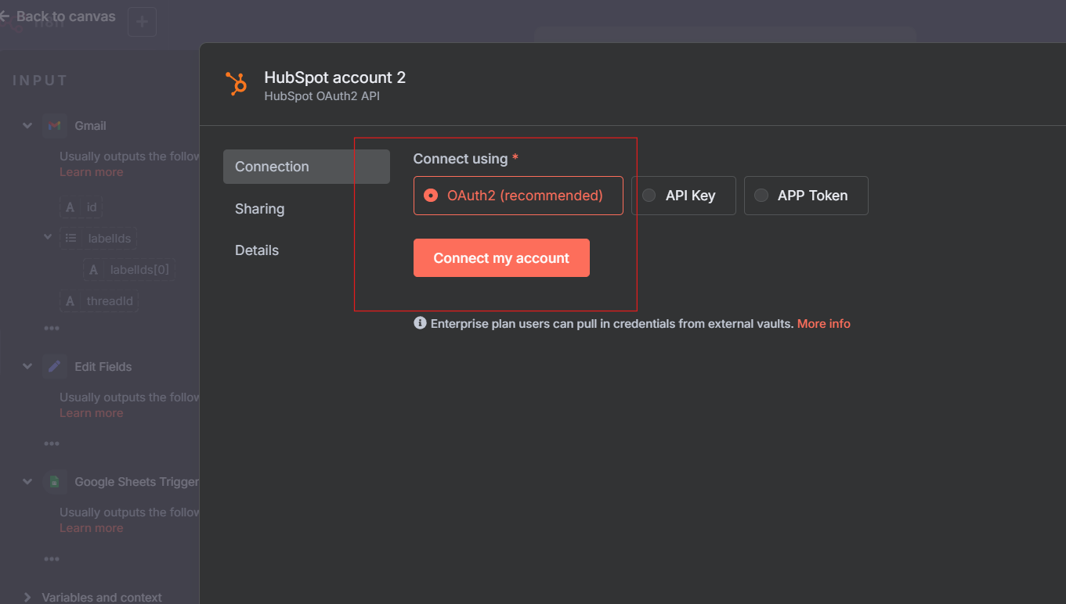This screenshot has width=1066, height=604.
Task: Click the plus button in top bar
Action: click(x=142, y=22)
